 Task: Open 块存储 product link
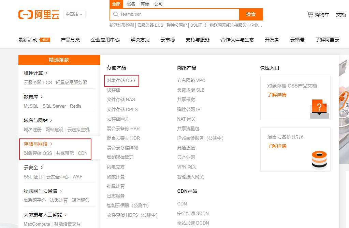(114, 90)
